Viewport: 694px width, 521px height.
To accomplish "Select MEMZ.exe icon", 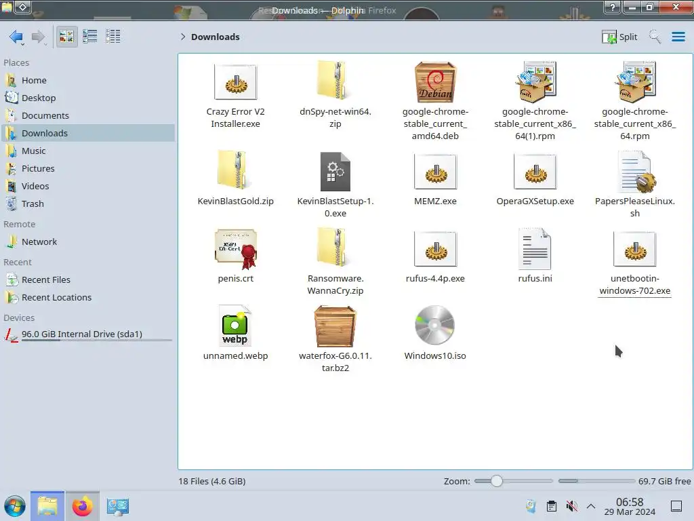I will click(x=435, y=172).
